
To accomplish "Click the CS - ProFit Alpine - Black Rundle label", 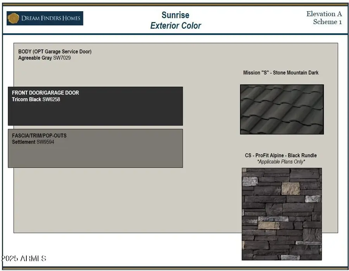I will 281,155.
